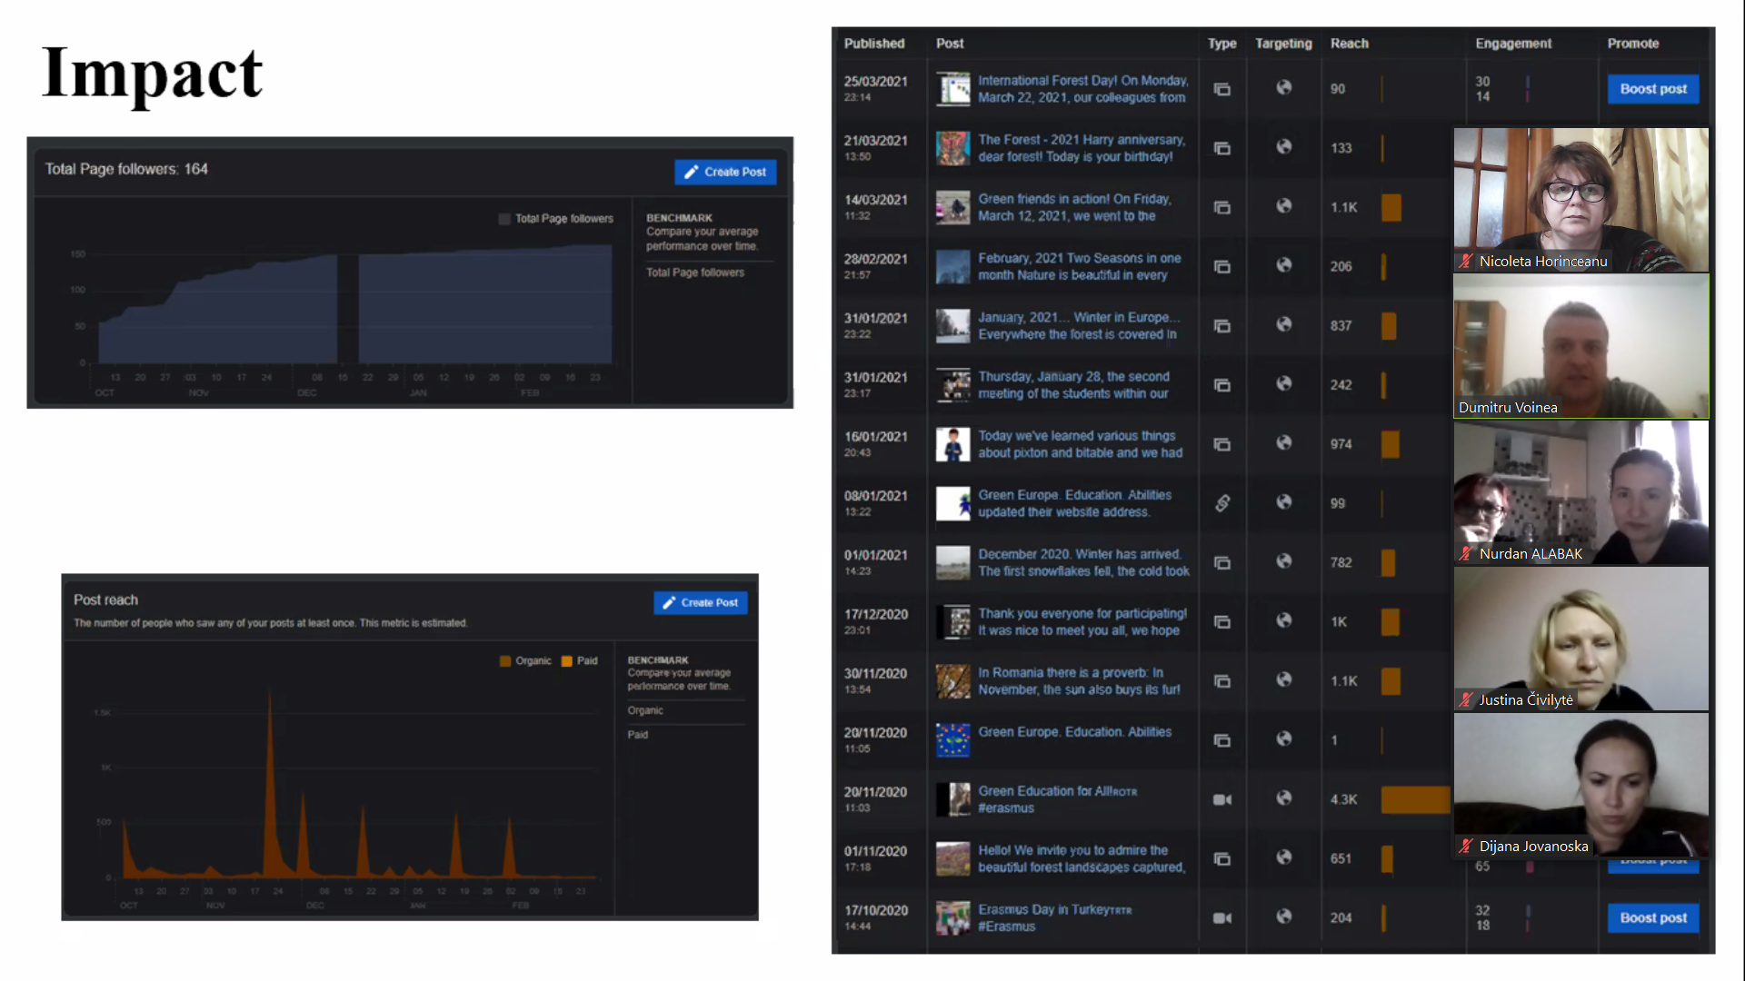Click the video type icon for Green Education for All

pos(1222,799)
